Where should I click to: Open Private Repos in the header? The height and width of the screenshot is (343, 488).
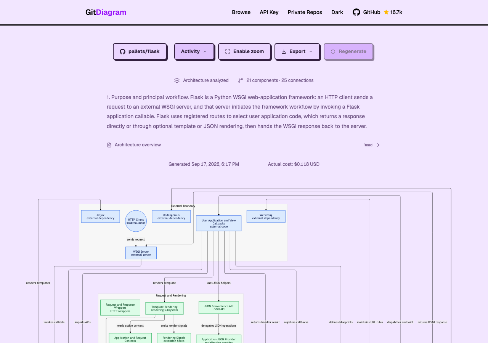point(305,12)
